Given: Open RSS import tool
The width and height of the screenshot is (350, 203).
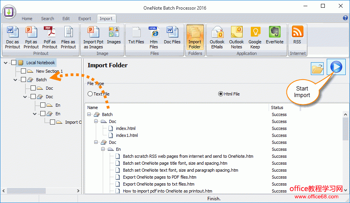Looking at the screenshot, I should click(297, 36).
